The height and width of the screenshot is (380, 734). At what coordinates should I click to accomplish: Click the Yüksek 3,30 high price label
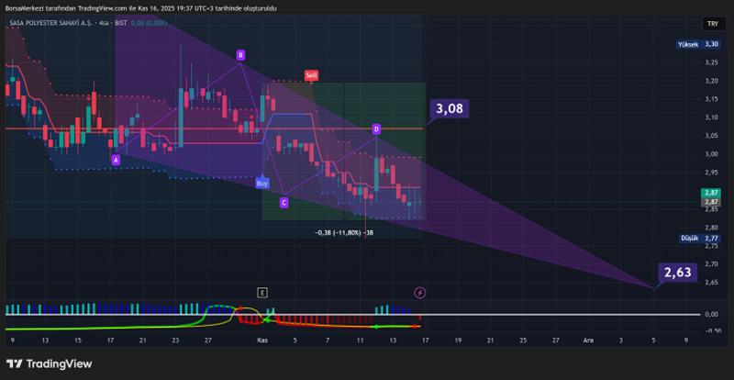coord(699,44)
